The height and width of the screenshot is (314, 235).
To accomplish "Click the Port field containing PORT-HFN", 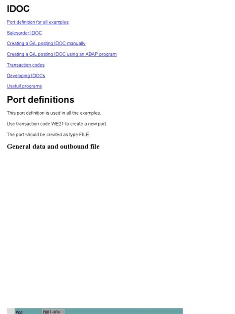I will 54,312.
